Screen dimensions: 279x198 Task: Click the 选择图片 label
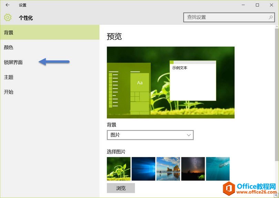116,152
